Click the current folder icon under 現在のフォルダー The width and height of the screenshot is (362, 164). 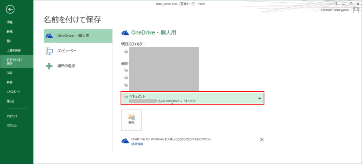[126, 51]
